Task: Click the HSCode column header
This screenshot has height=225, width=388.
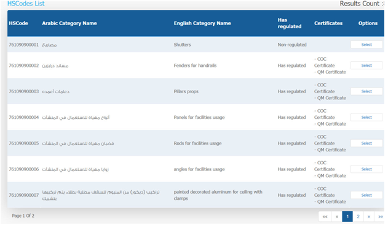Action: coord(18,23)
